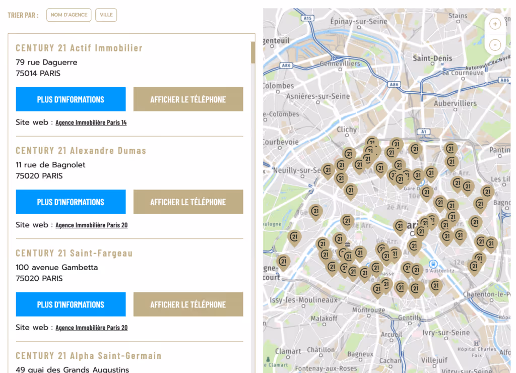Select the marker above the Boulogne-Billancourt label
516x373 pixels.
283,263
